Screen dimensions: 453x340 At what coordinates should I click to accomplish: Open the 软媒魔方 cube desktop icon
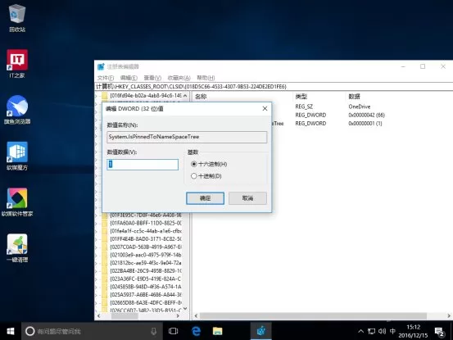[x=17, y=156]
